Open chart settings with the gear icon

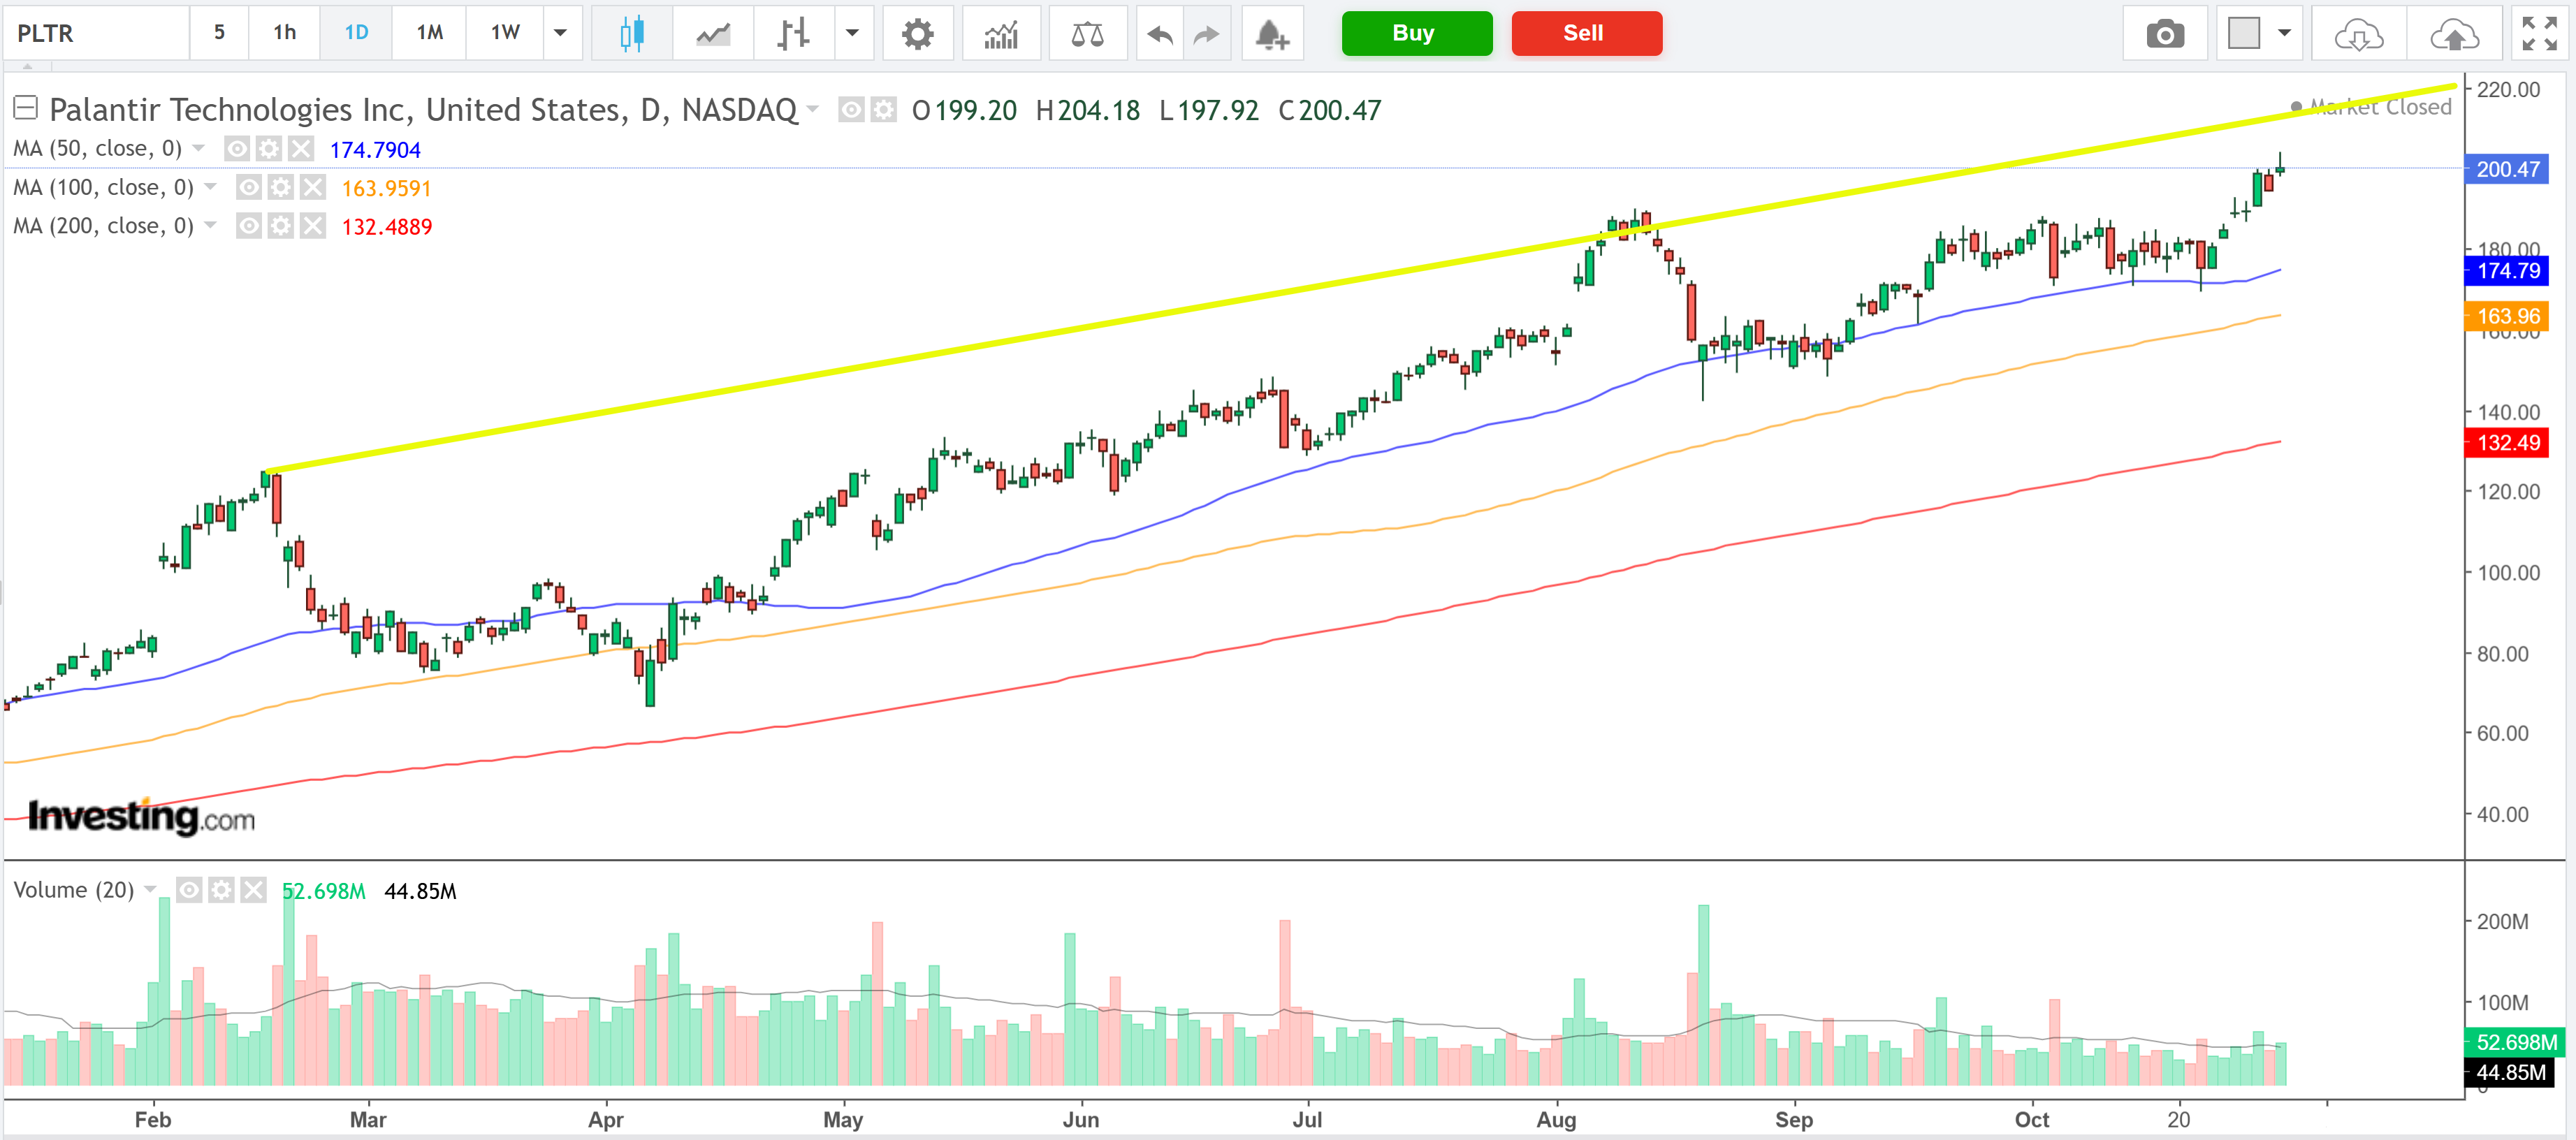918,33
